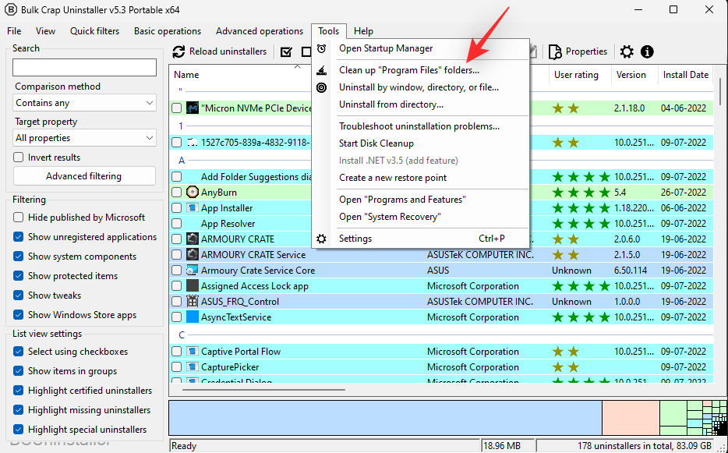
Task: Click the Search input field
Action: point(84,67)
